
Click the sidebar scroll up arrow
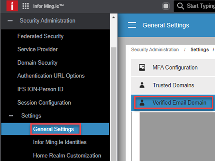click(x=113, y=18)
